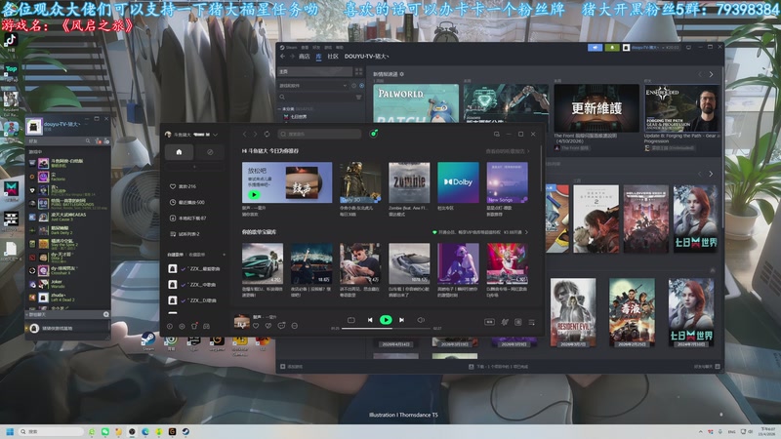Open playlist ZZX_DJ in sidebar
The height and width of the screenshot is (439, 781).
click(195, 300)
